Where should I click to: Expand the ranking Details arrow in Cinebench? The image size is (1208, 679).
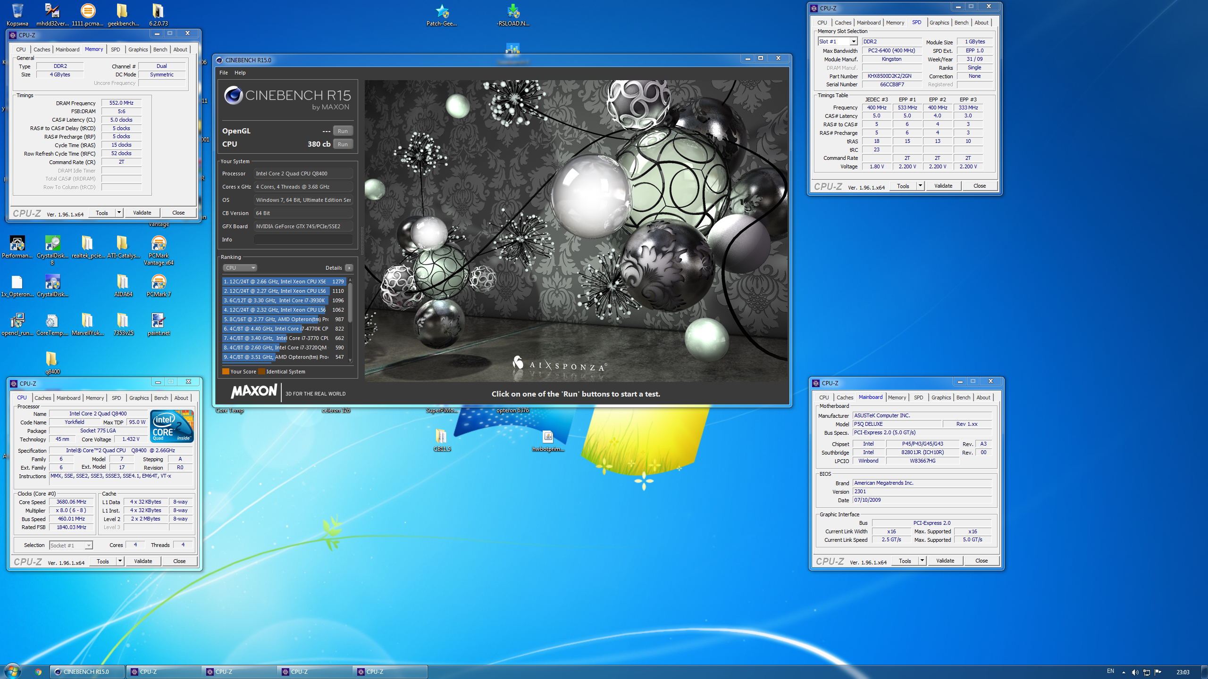(x=349, y=268)
